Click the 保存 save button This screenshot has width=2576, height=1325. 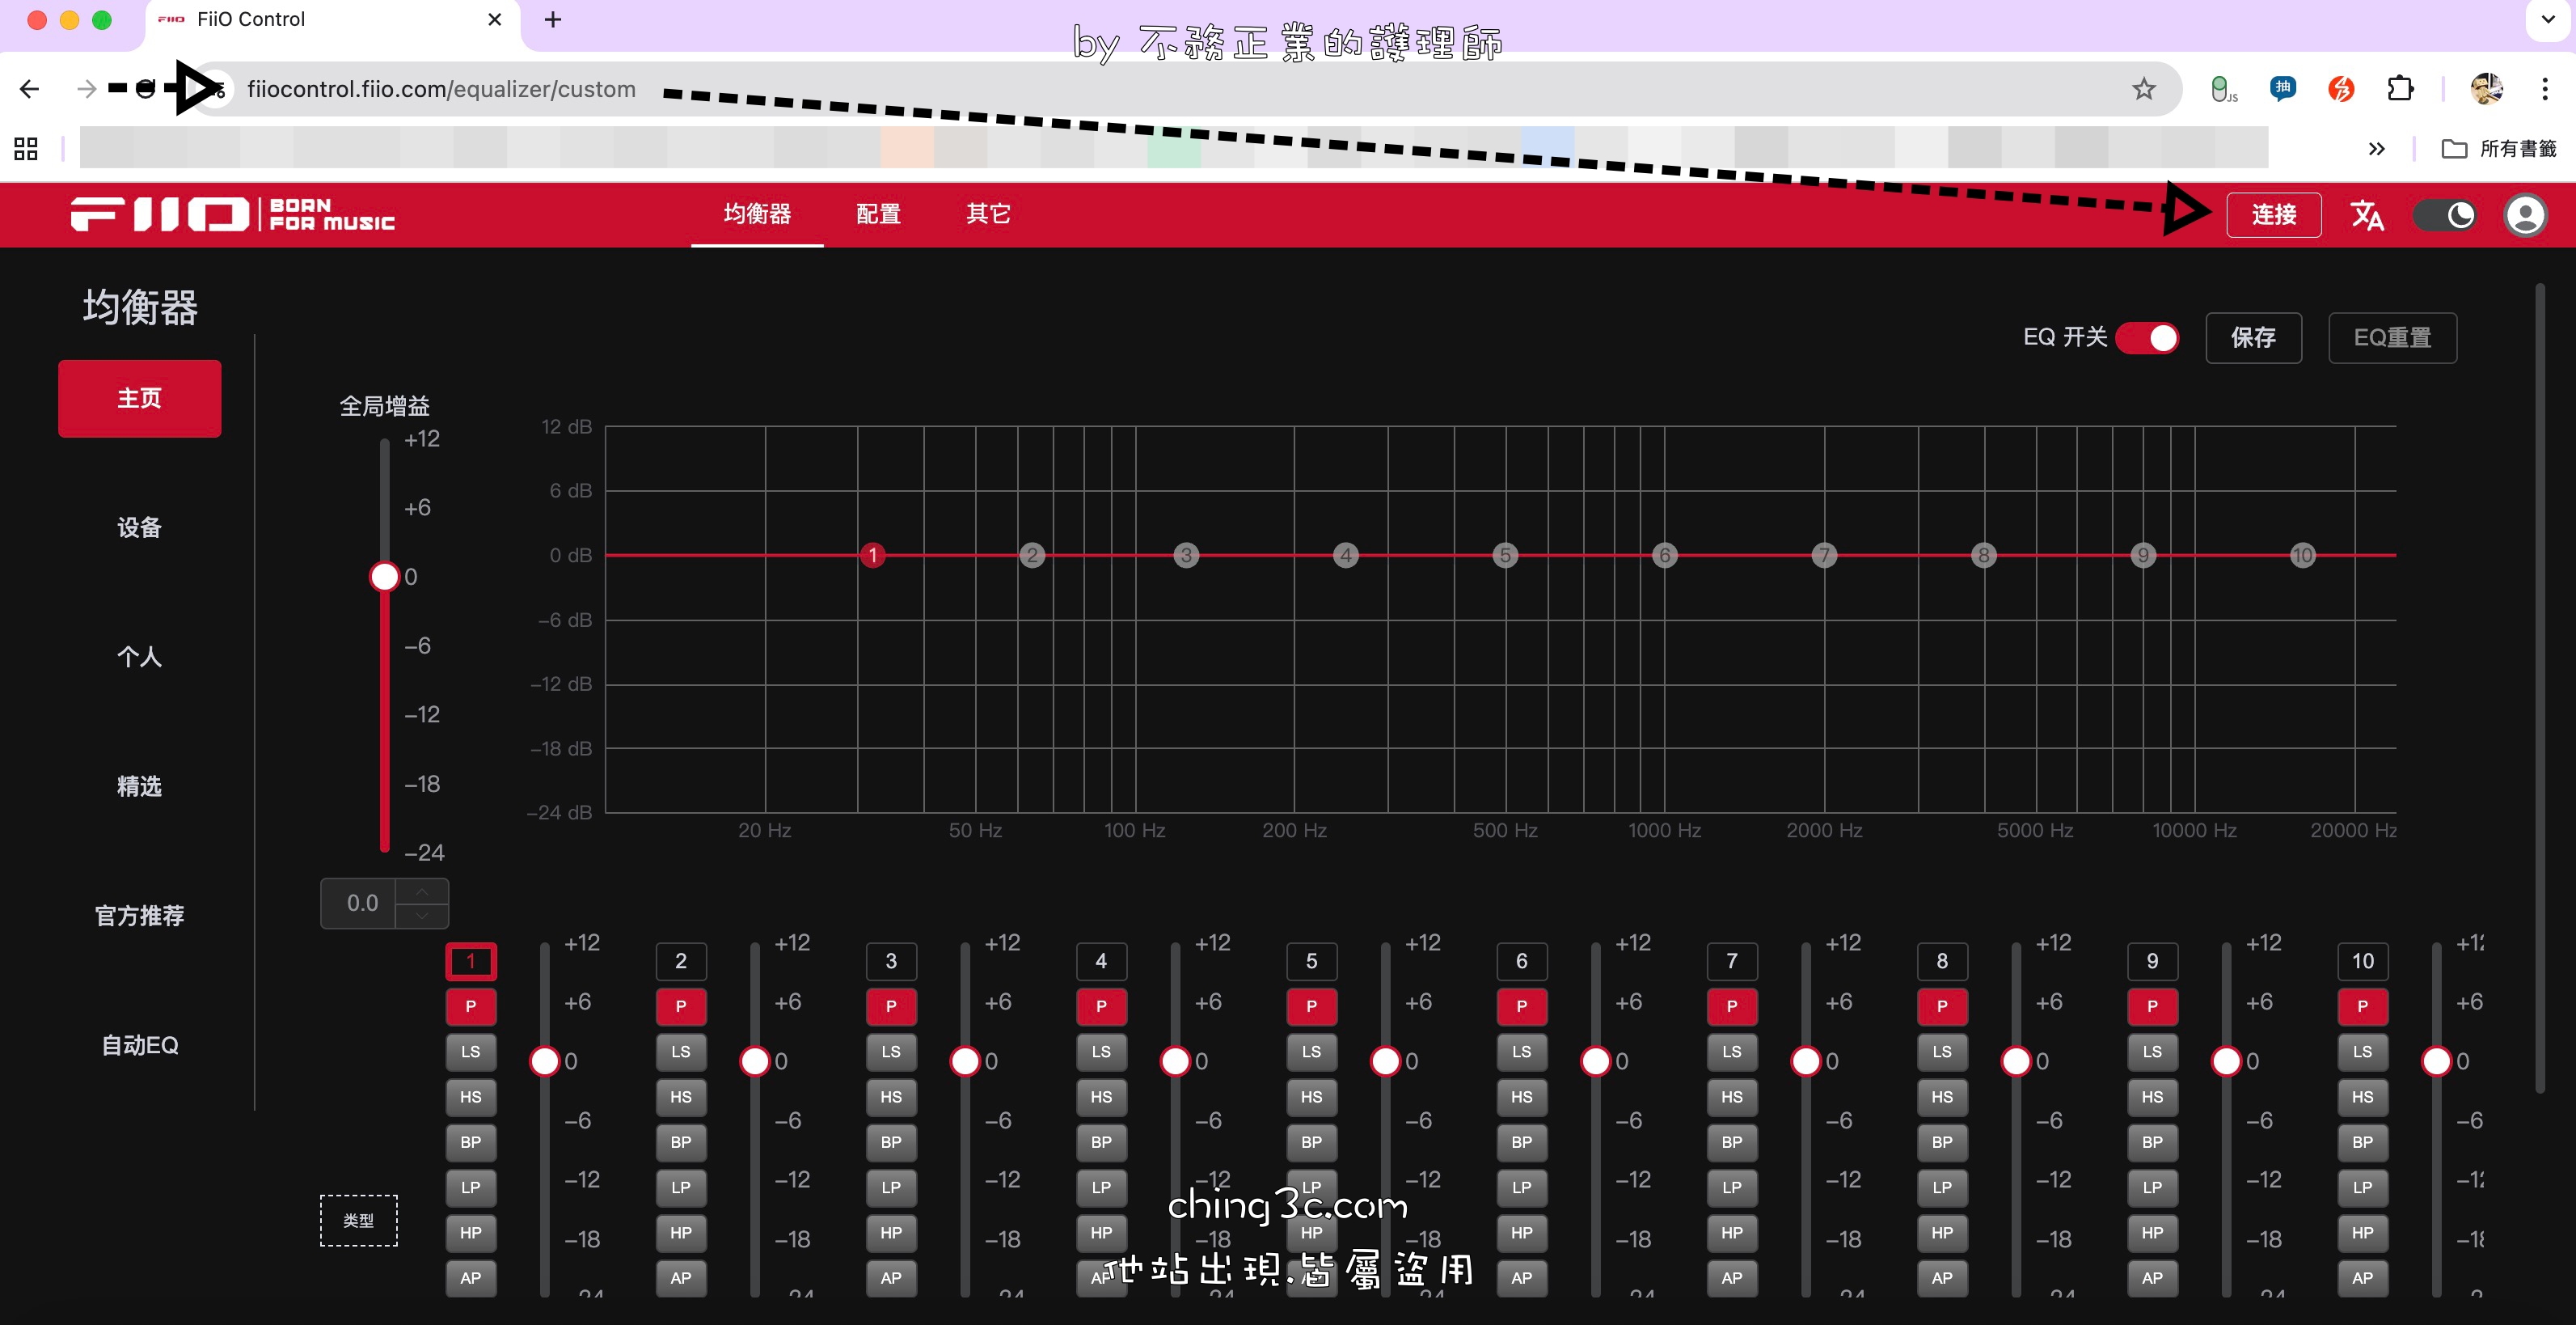tap(2253, 337)
